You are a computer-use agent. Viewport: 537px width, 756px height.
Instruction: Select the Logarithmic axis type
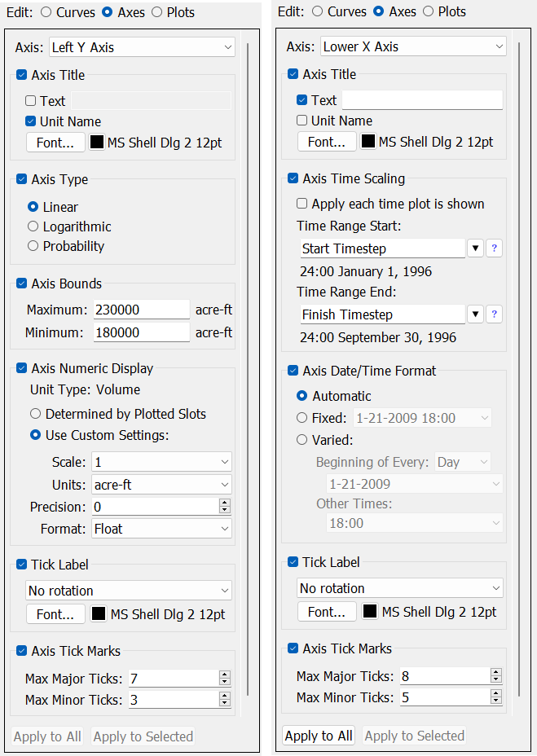click(33, 226)
